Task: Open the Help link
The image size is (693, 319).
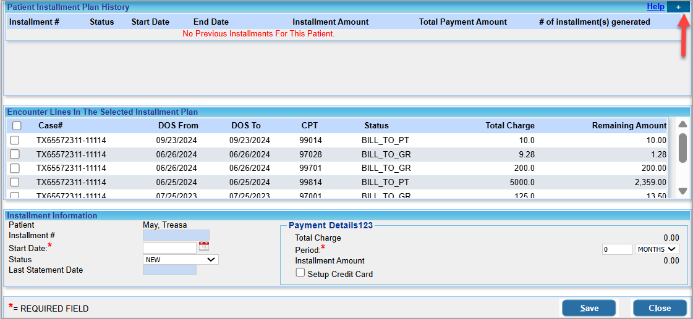Action: [655, 7]
